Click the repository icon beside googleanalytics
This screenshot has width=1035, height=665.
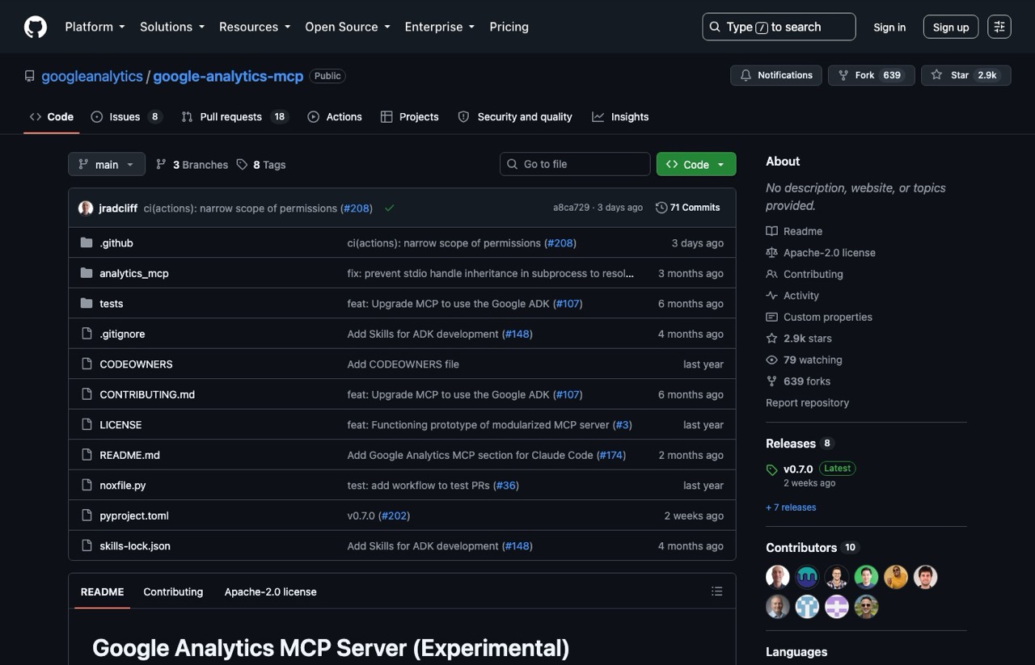(x=30, y=76)
